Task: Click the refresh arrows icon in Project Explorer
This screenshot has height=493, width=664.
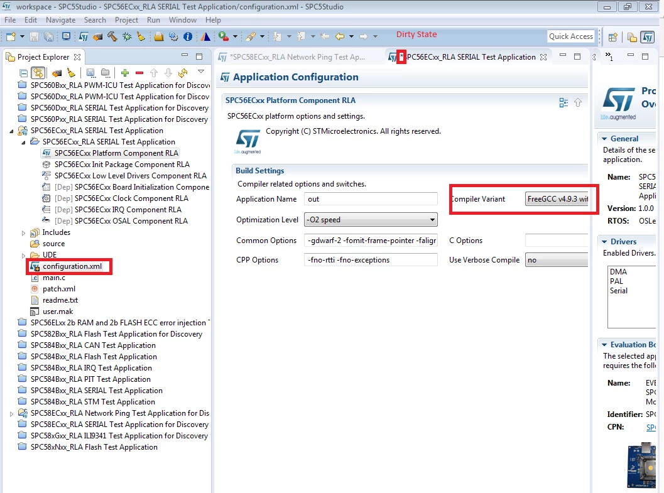Action: click(x=183, y=73)
